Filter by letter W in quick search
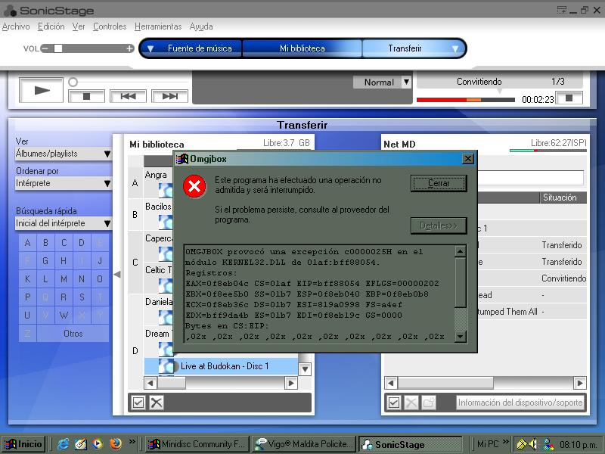This screenshot has width=605, height=454. [64, 316]
